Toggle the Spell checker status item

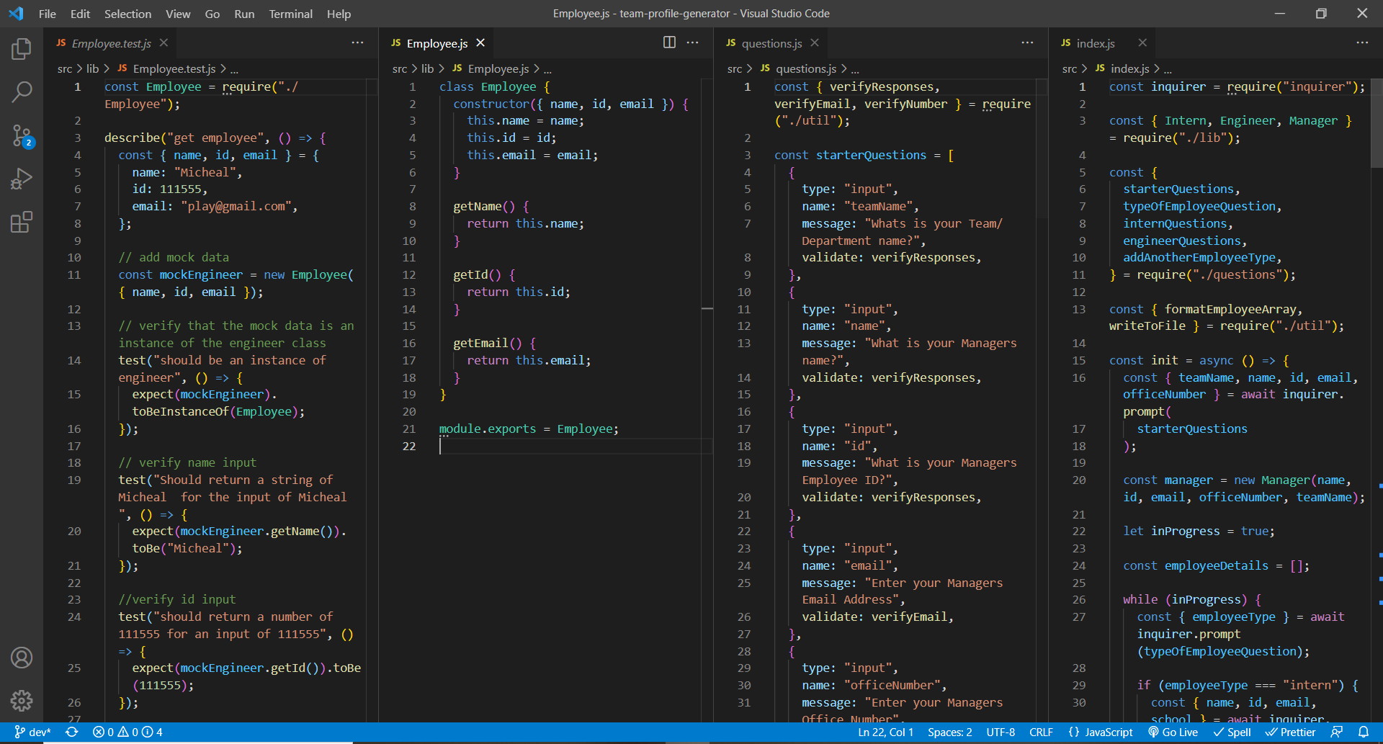click(x=1232, y=732)
